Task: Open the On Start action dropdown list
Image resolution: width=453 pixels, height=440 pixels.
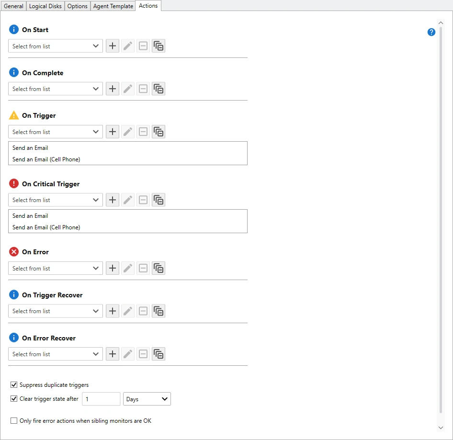Action: coord(56,46)
